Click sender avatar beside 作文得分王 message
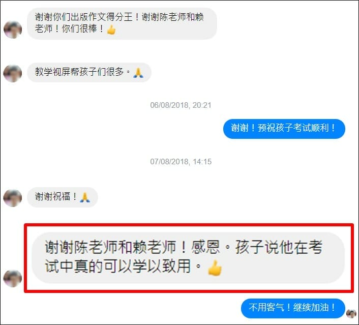The image size is (359, 325). 13,29
